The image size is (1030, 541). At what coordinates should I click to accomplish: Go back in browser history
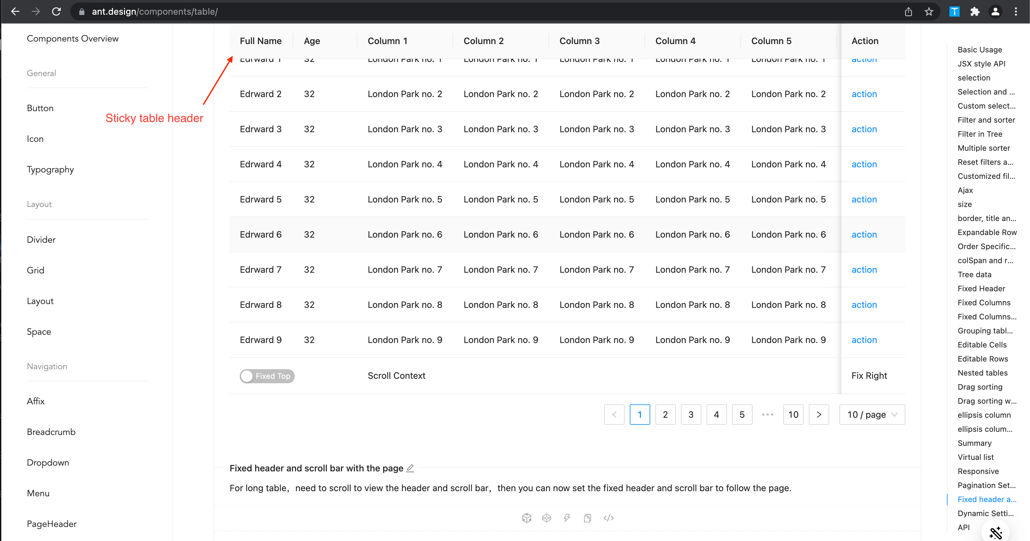15,11
